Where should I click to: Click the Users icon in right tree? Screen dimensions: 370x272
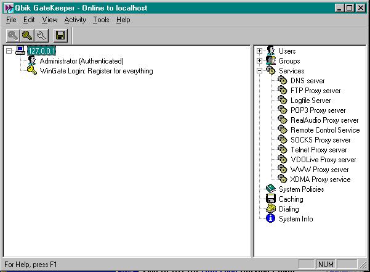pos(271,51)
